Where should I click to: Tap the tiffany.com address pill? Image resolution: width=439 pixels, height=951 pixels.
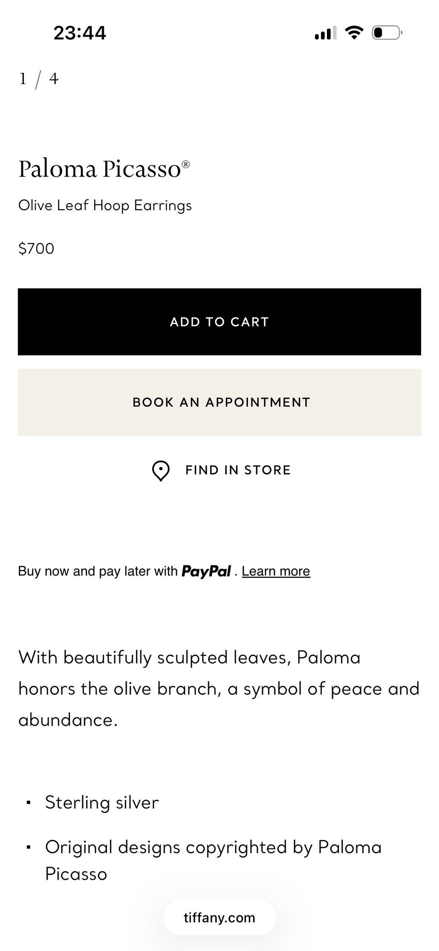pyautogui.click(x=219, y=918)
